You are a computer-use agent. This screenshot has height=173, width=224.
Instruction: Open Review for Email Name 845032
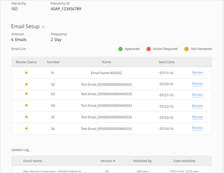[x=198, y=73]
